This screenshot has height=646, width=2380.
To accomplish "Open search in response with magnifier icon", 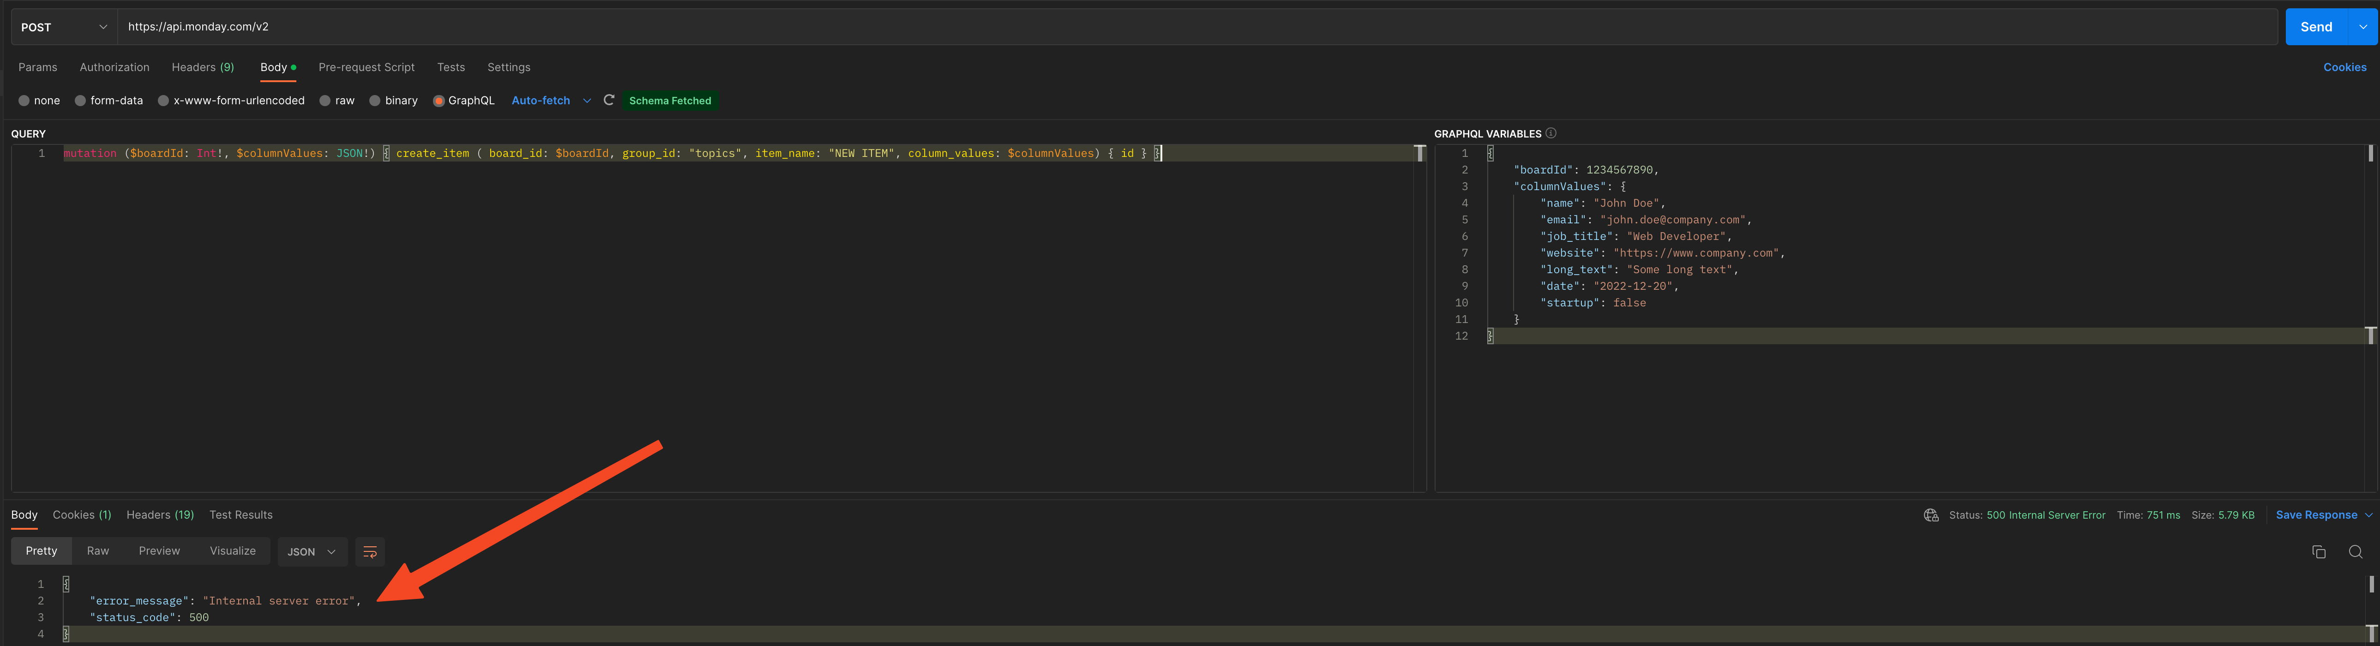I will pos(2355,552).
